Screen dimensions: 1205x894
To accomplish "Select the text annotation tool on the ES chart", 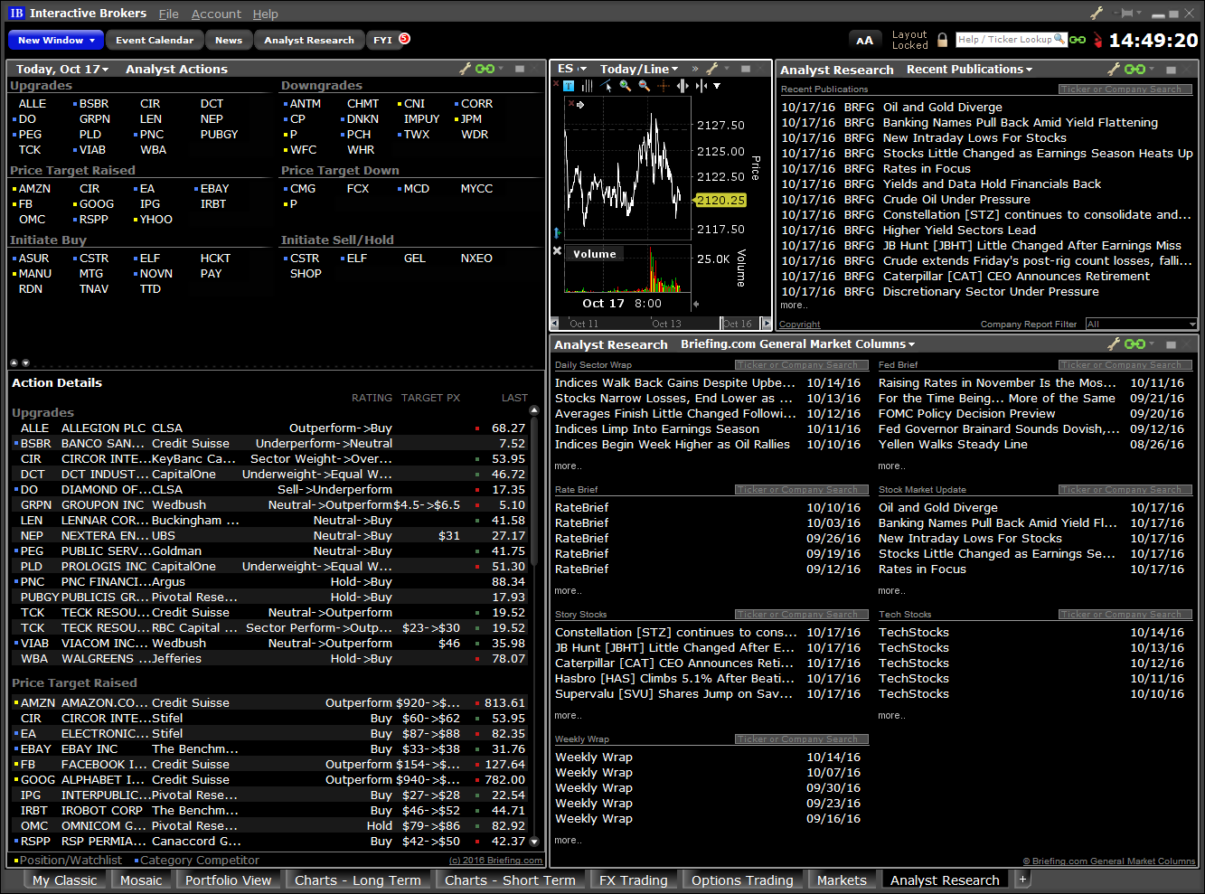I will point(569,86).
